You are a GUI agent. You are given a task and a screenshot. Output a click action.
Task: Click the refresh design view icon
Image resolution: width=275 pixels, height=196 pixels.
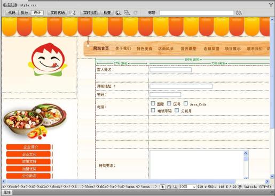pos(136,13)
